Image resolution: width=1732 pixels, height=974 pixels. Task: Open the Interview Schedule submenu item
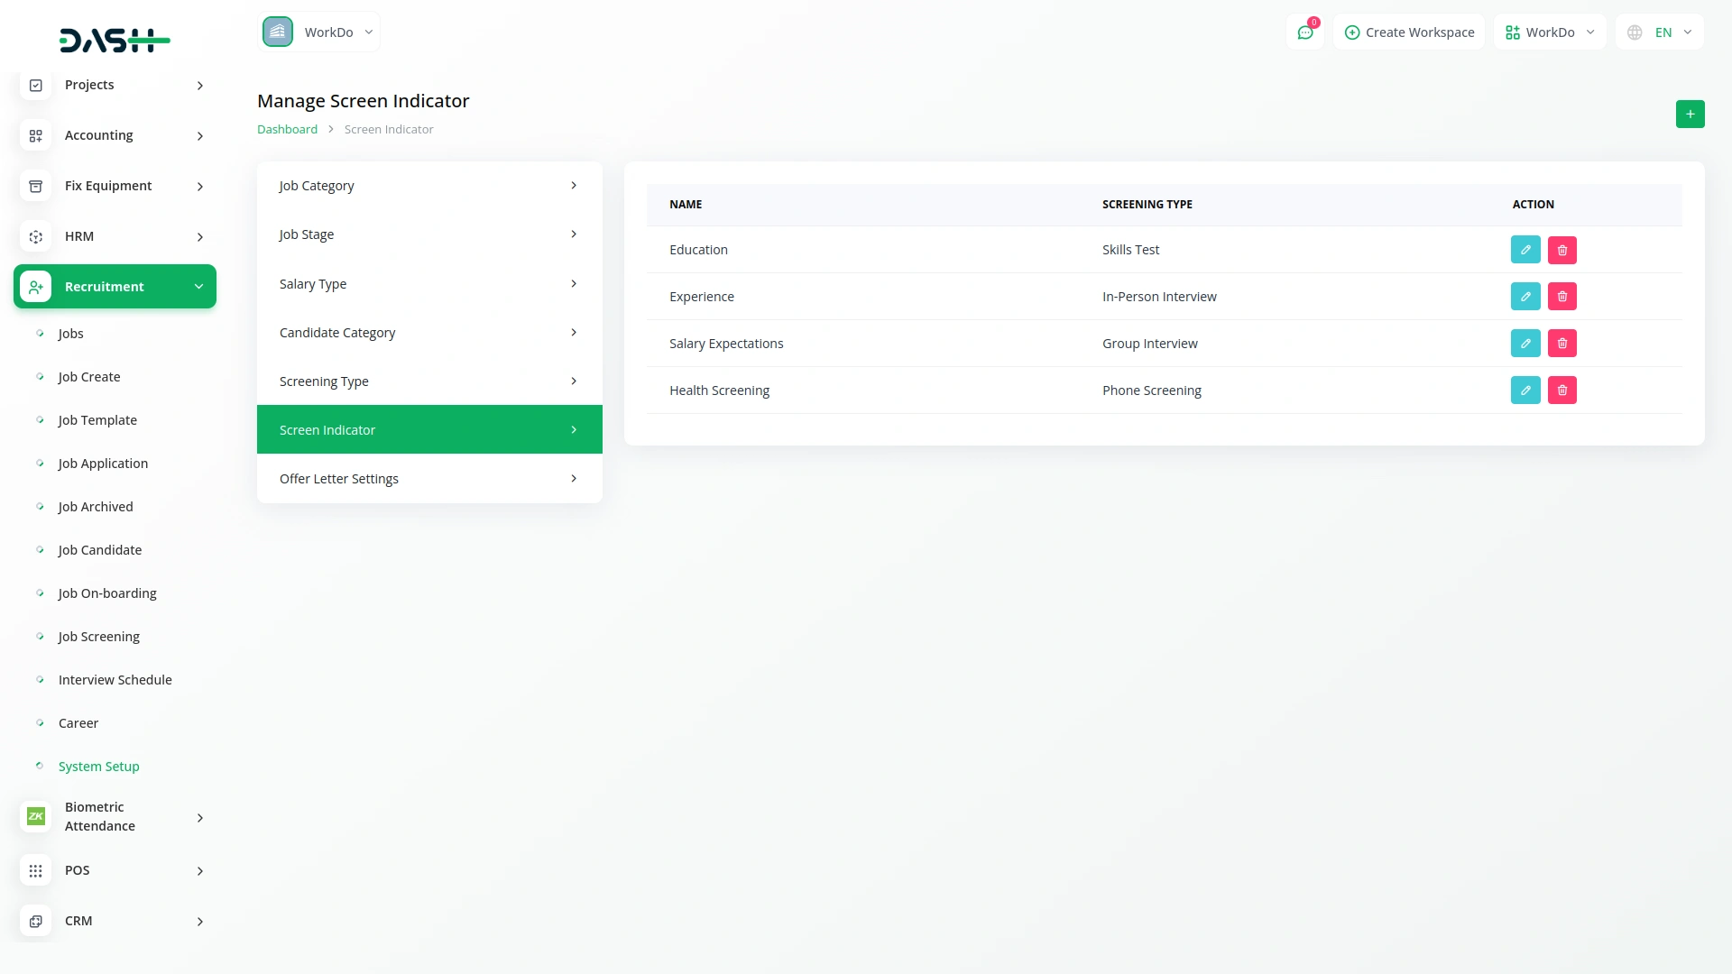click(115, 680)
